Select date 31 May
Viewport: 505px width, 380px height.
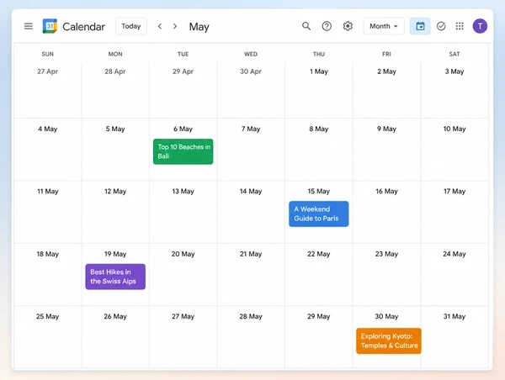point(454,317)
